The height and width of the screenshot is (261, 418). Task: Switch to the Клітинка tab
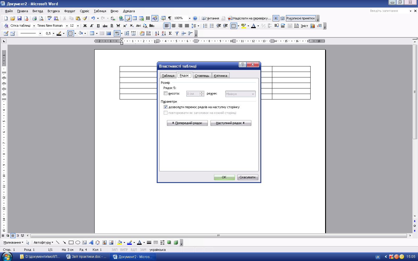pos(221,75)
